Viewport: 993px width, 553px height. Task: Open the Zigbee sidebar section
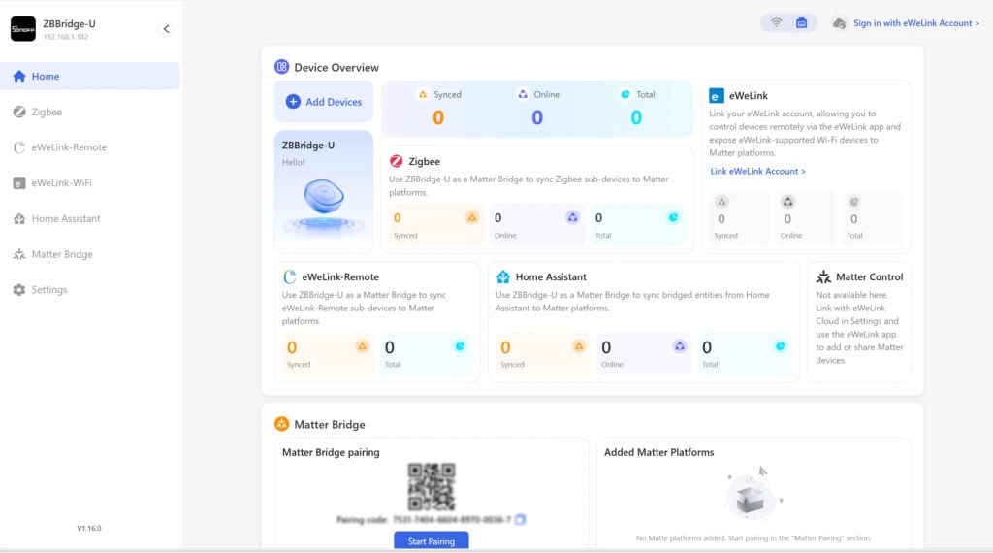pos(90,112)
